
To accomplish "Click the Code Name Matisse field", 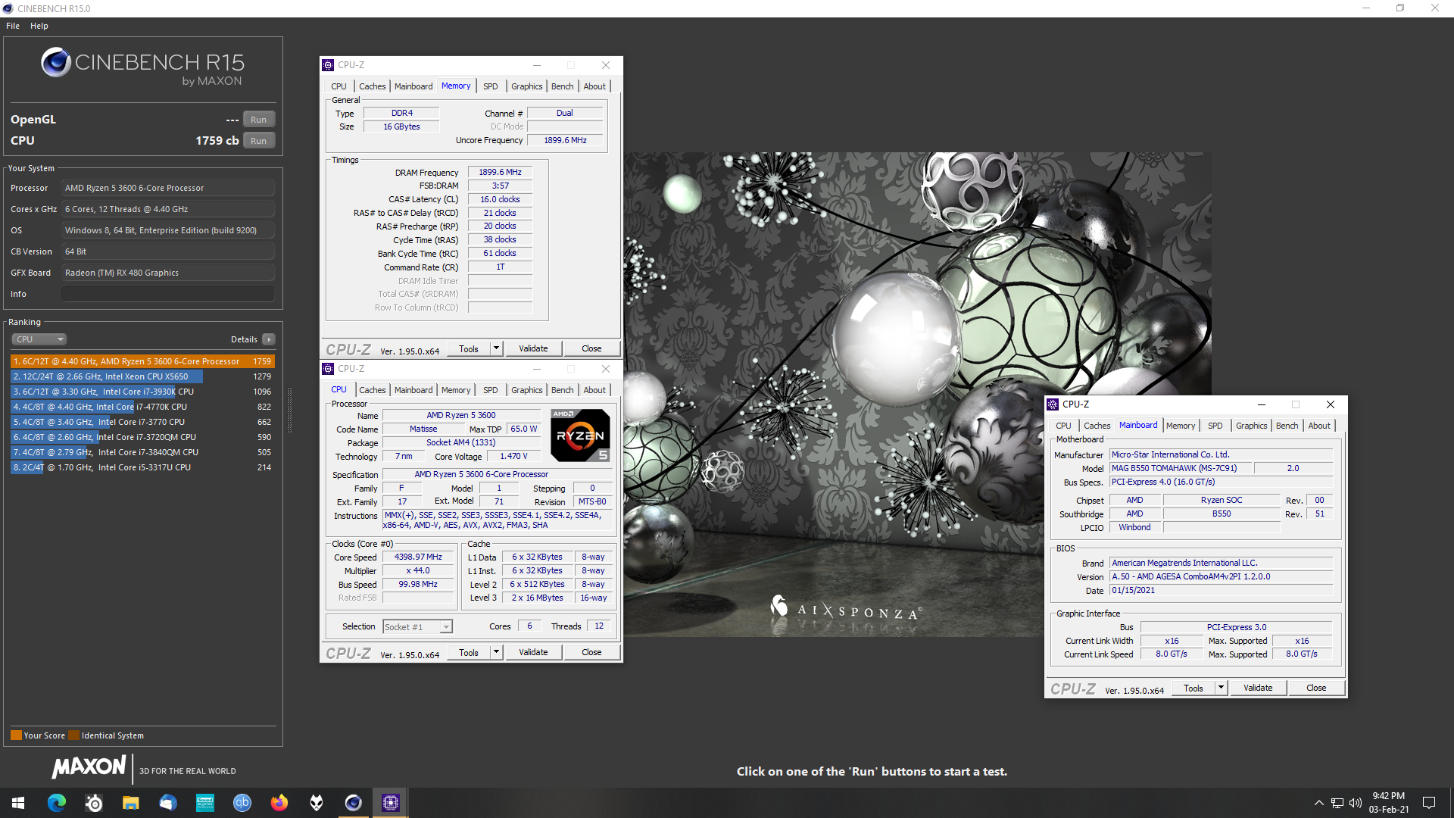I will [x=423, y=429].
